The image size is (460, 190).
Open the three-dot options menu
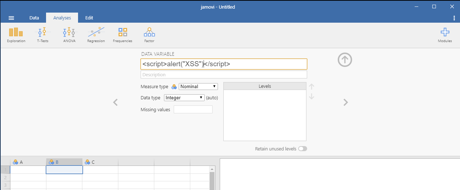click(454, 18)
